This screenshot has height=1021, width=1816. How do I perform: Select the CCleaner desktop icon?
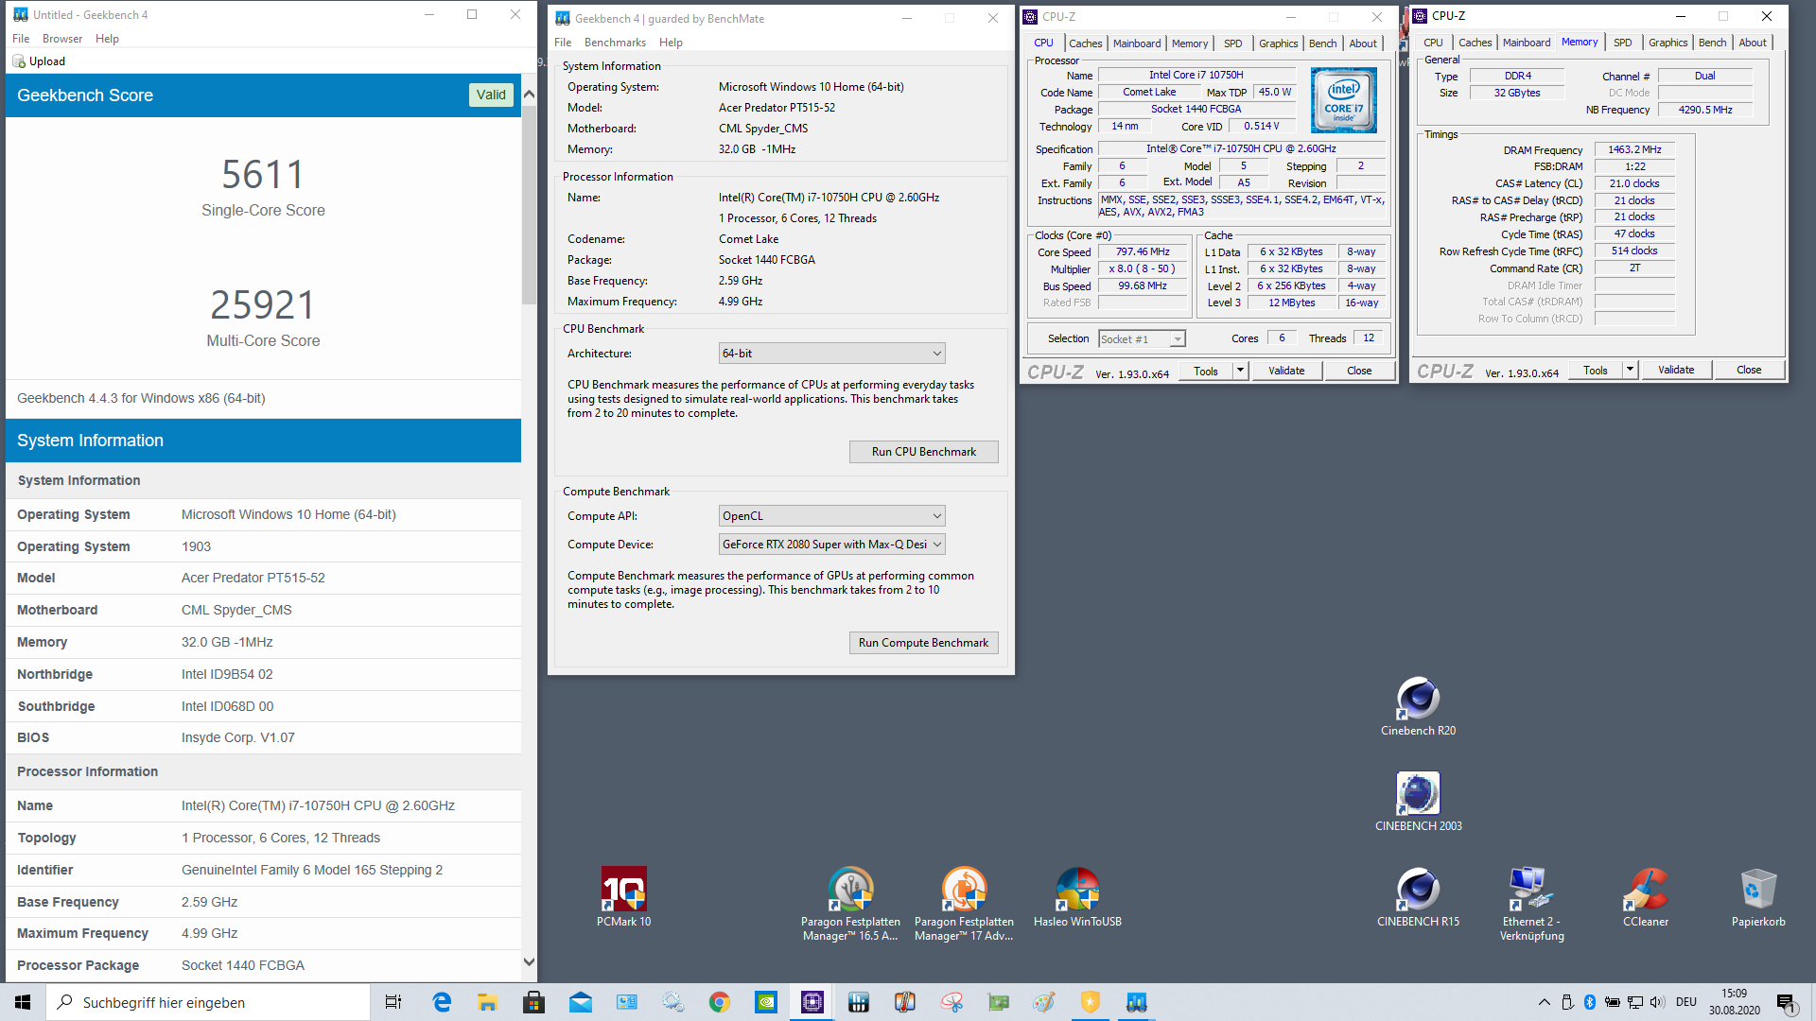coord(1646,897)
